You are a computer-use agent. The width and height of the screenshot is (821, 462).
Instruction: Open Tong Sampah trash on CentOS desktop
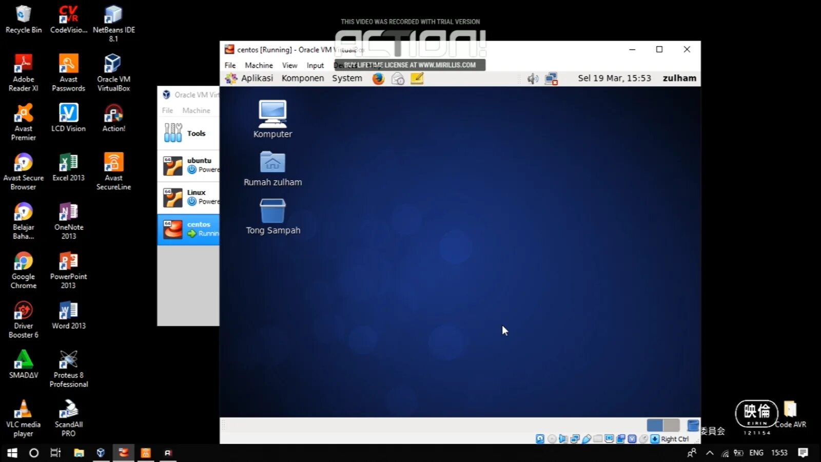point(272,217)
